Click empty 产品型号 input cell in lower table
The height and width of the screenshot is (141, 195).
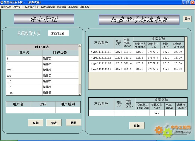[x=101, y=113]
